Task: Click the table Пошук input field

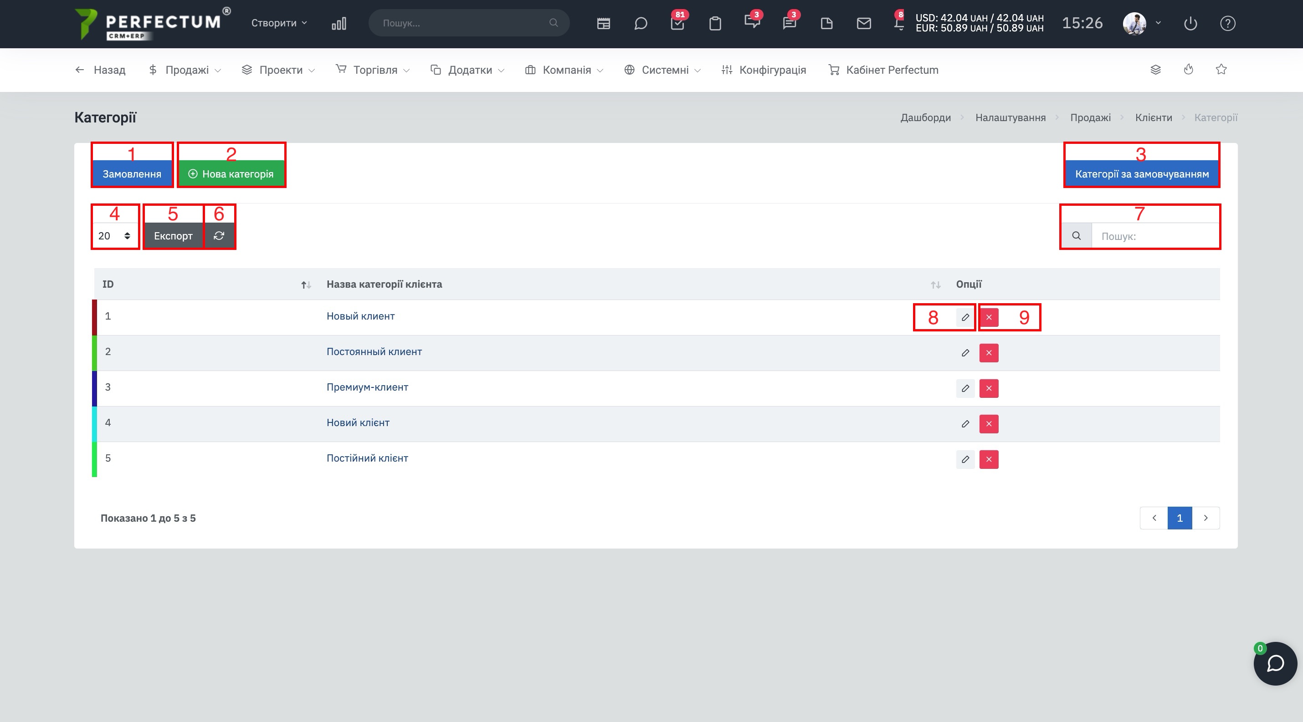Action: tap(1155, 236)
